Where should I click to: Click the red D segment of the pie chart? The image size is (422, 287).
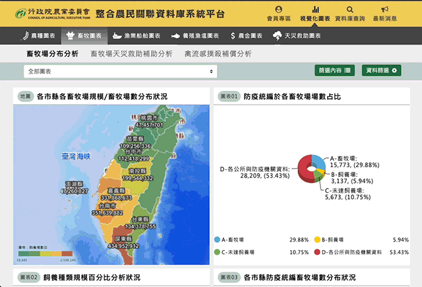303,168
